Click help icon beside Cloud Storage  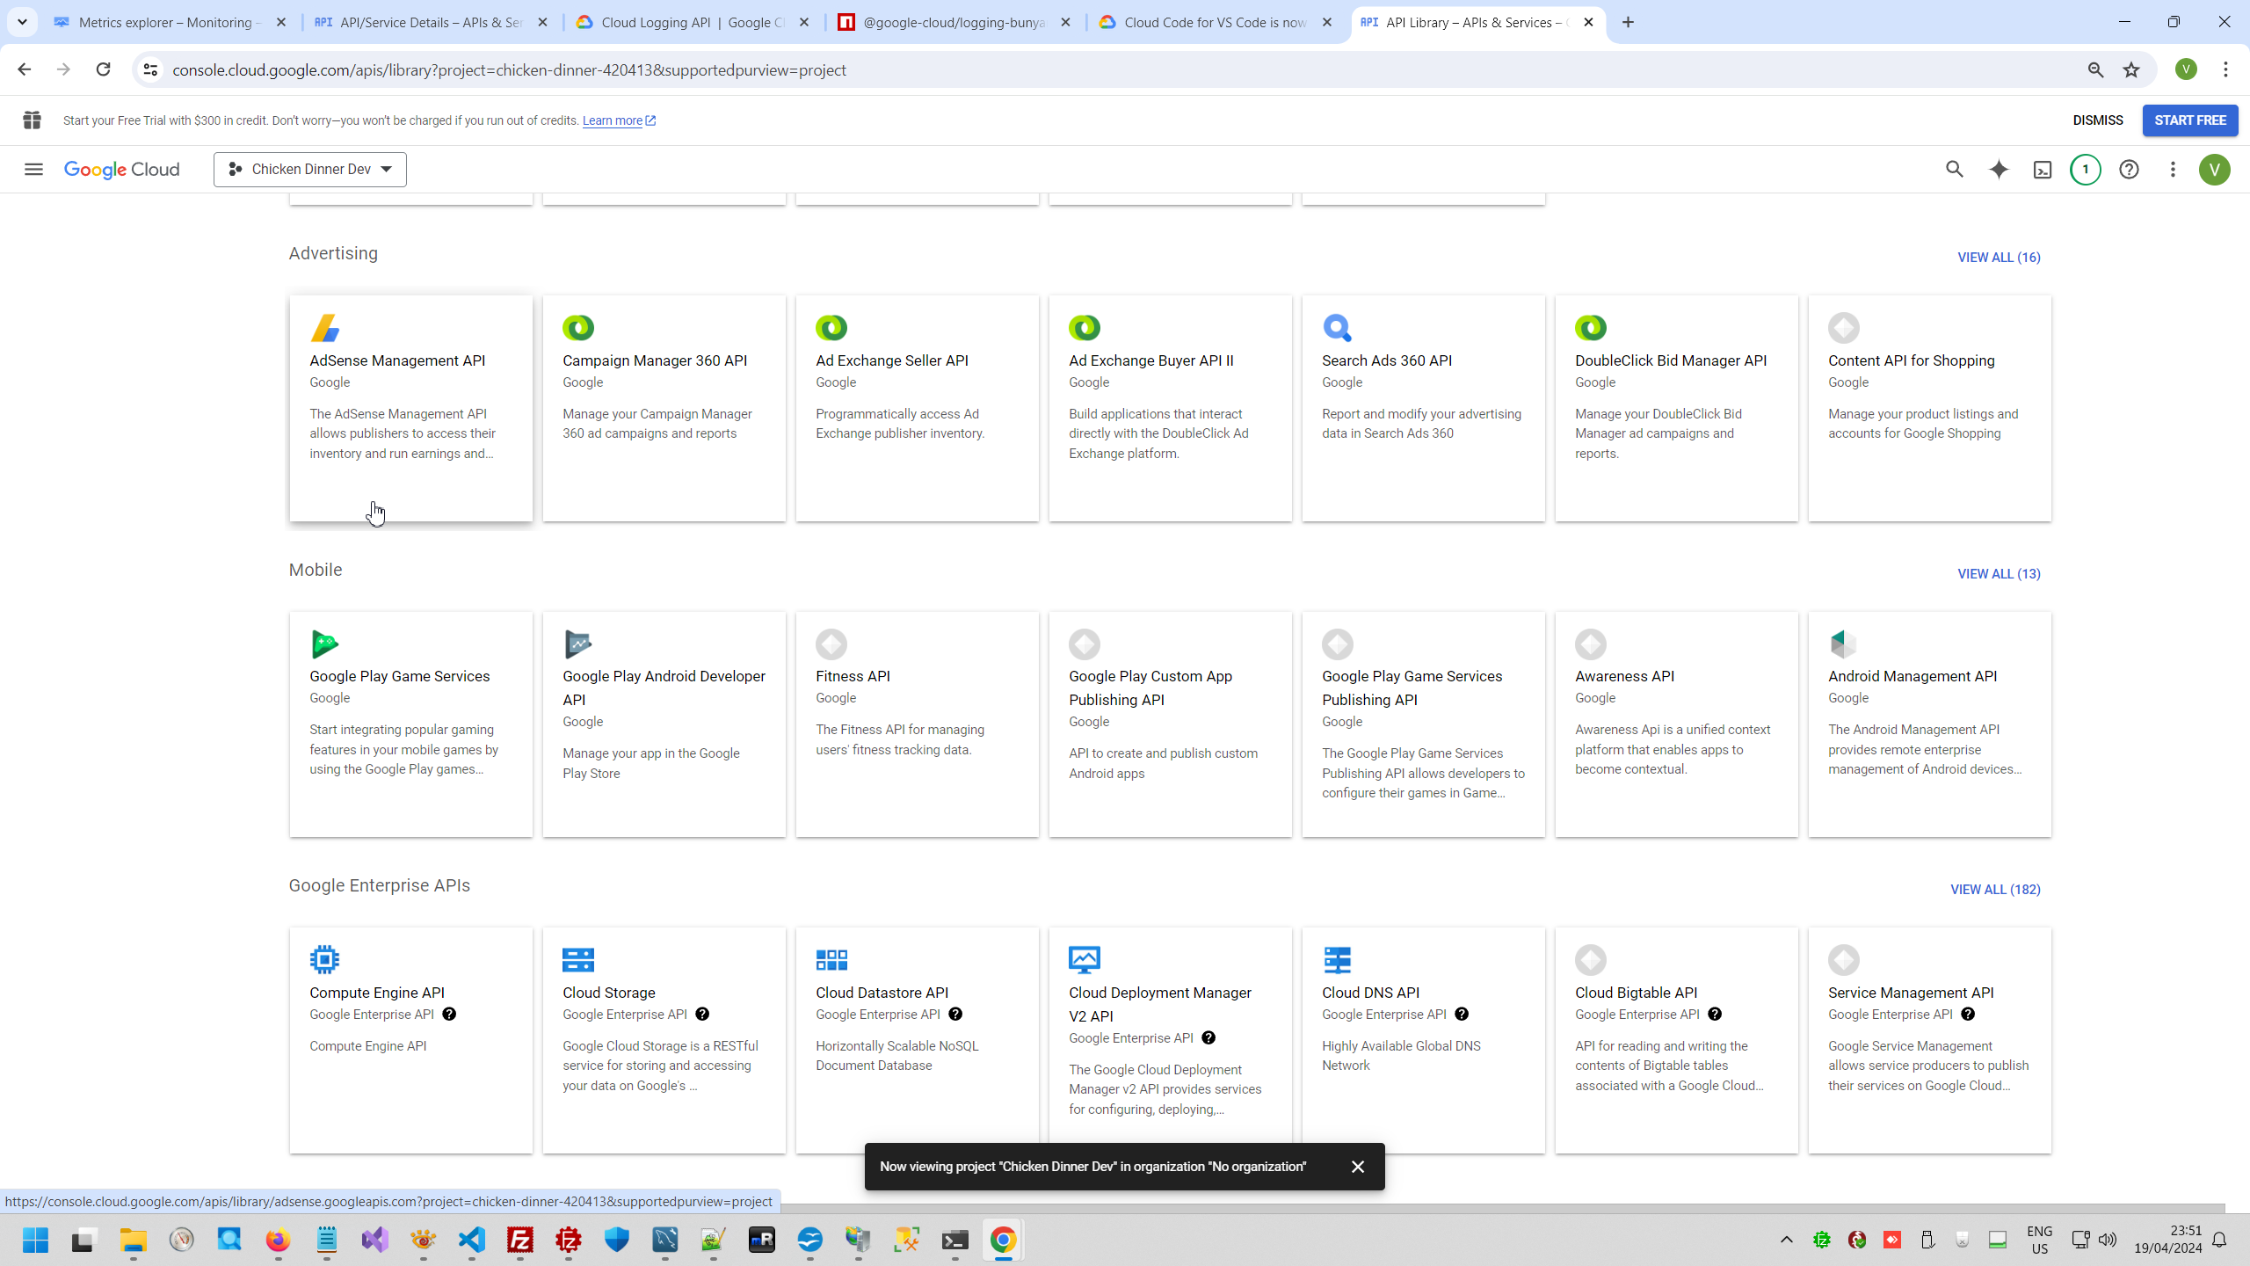click(702, 1014)
